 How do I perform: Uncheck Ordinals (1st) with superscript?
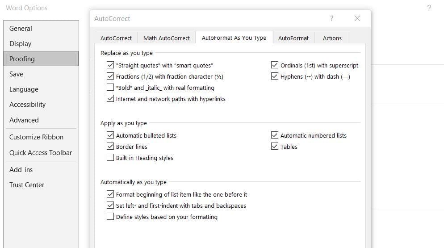coord(275,65)
